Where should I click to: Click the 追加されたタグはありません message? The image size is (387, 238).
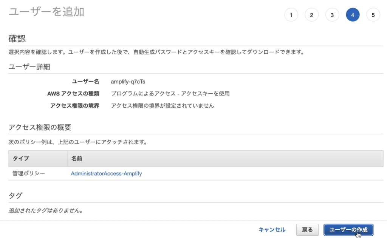tap(45, 210)
